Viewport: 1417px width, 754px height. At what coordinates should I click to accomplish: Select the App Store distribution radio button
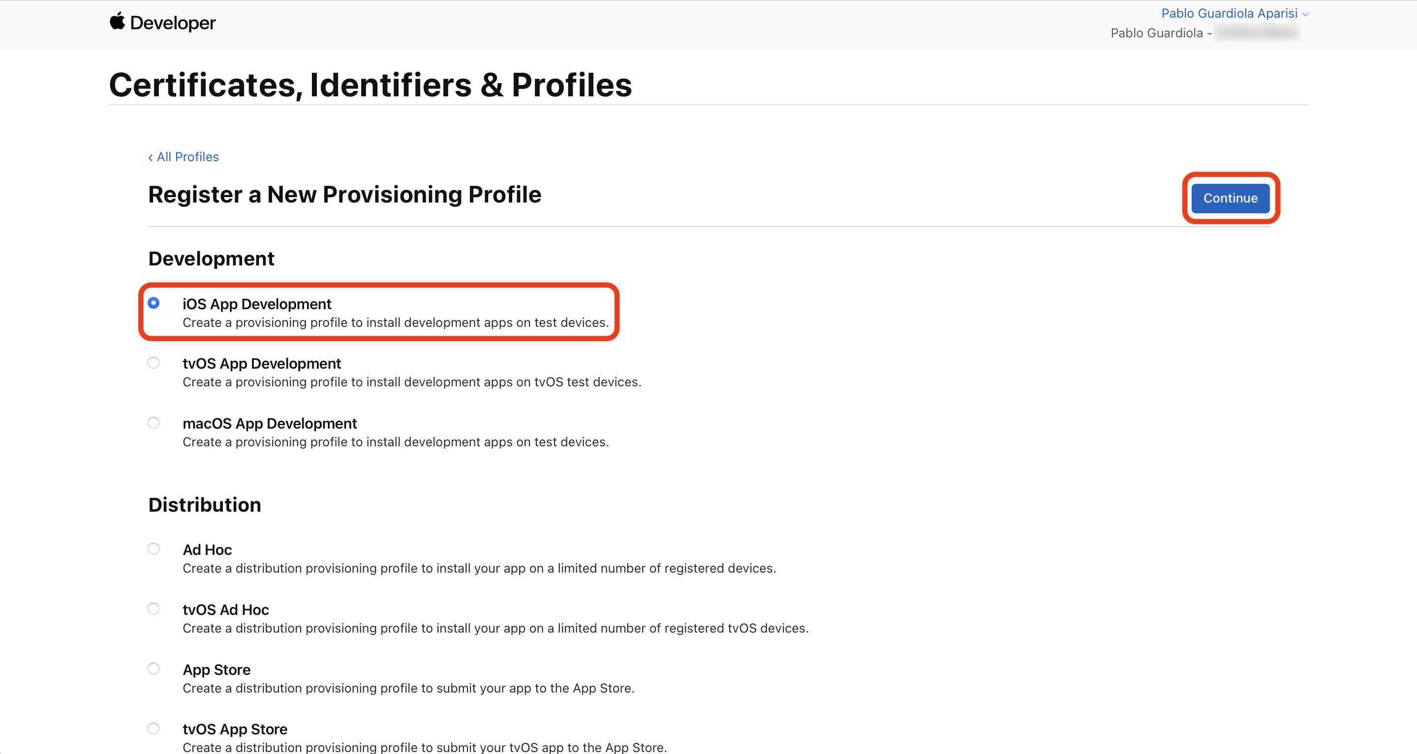coord(154,668)
